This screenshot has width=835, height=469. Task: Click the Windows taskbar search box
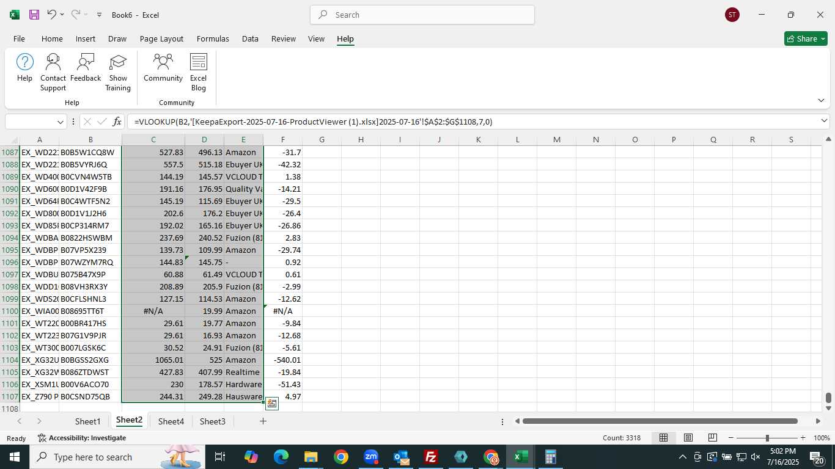tap(116, 457)
